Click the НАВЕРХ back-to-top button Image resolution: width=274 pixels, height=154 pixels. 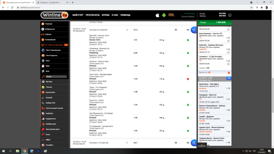point(202,145)
